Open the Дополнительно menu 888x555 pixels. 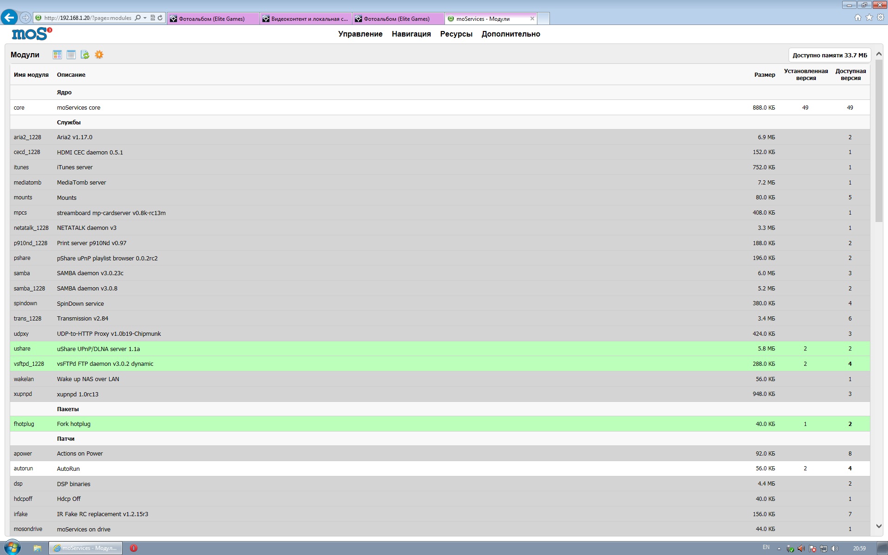[511, 34]
